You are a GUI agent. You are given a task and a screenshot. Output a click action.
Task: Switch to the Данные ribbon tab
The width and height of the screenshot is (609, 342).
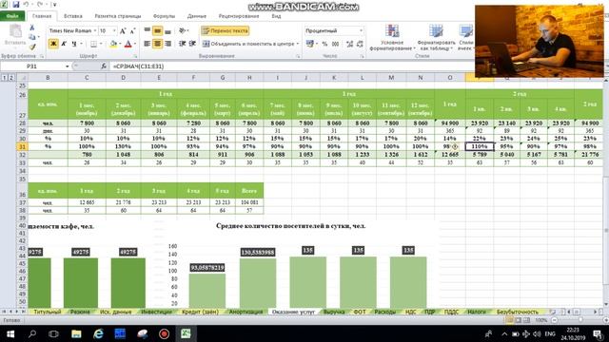coord(197,16)
